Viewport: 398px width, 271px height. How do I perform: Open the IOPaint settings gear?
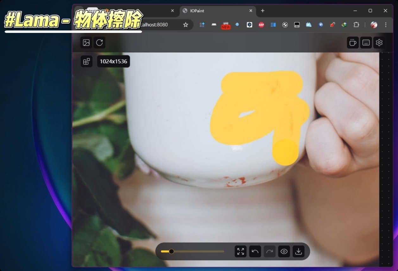tap(379, 42)
